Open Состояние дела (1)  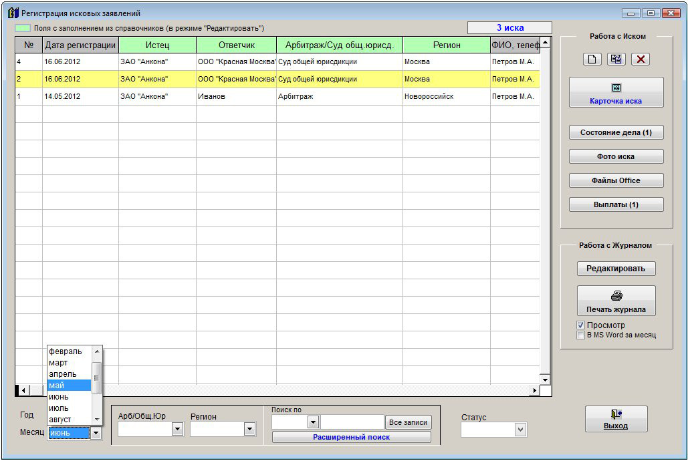pos(616,132)
